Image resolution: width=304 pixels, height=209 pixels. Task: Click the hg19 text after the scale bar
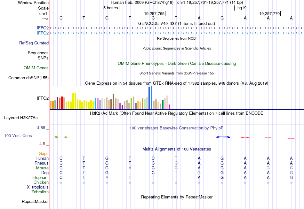tap(242, 8)
